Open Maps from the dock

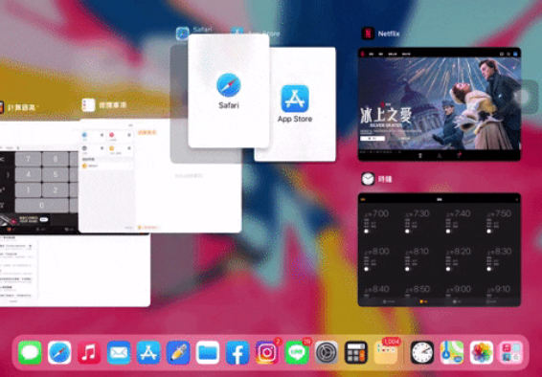click(x=452, y=352)
